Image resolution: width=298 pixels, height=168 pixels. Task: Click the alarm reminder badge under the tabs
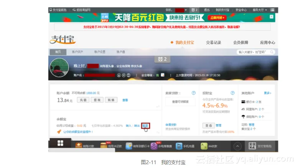(x=162, y=59)
